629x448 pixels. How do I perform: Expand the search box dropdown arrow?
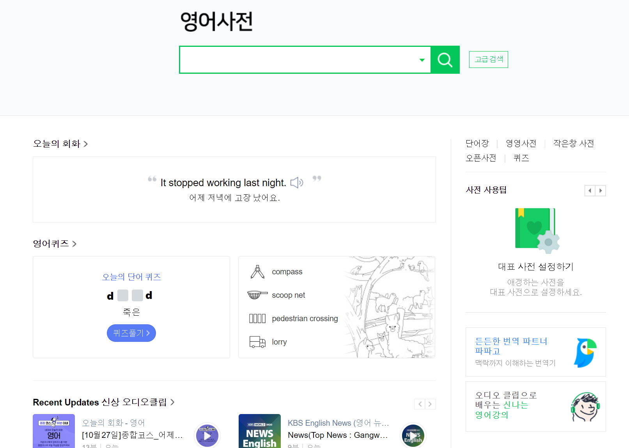422,60
